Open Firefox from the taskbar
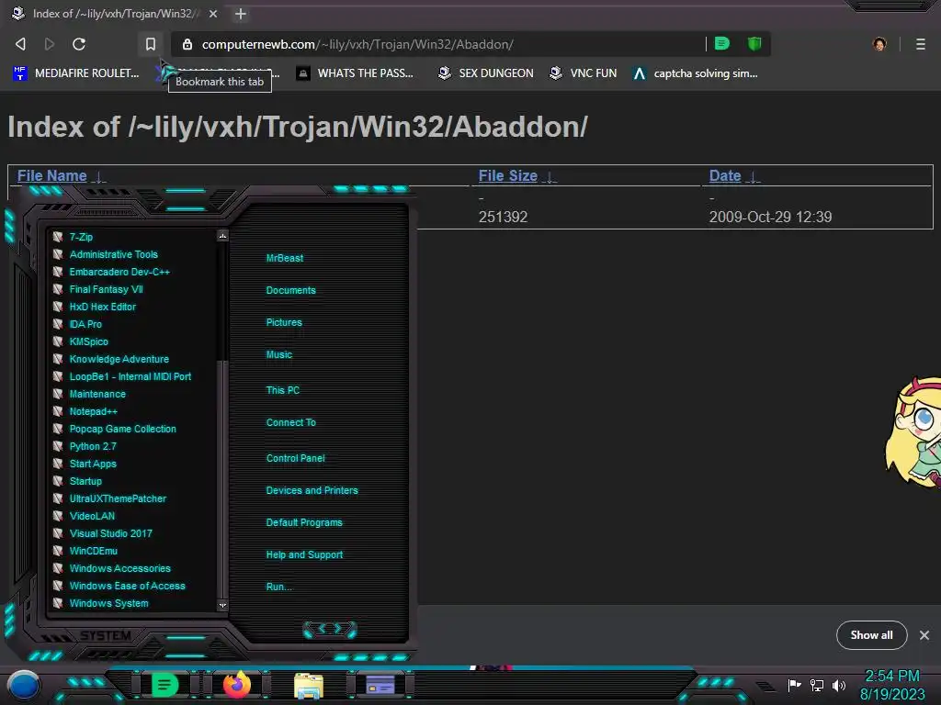Screen dimensions: 941x705 pyautogui.click(x=237, y=684)
